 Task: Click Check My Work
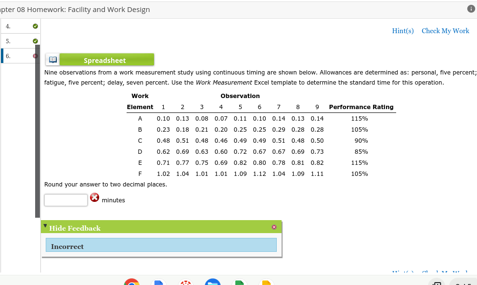coord(445,30)
